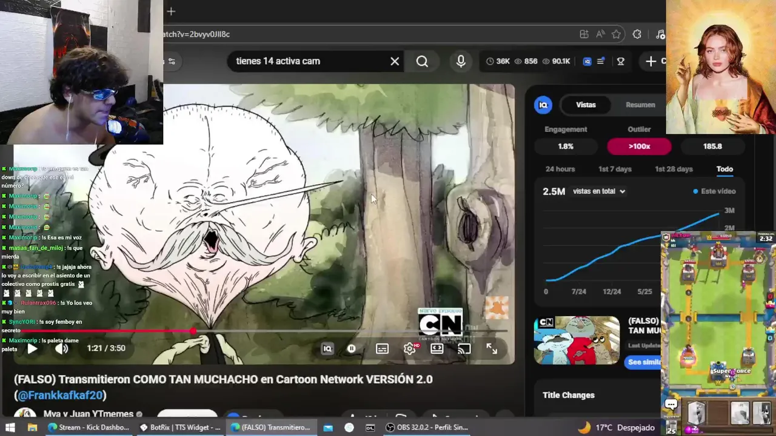Open the 'vistas en total' dropdown
776x436 pixels.
tap(599, 191)
